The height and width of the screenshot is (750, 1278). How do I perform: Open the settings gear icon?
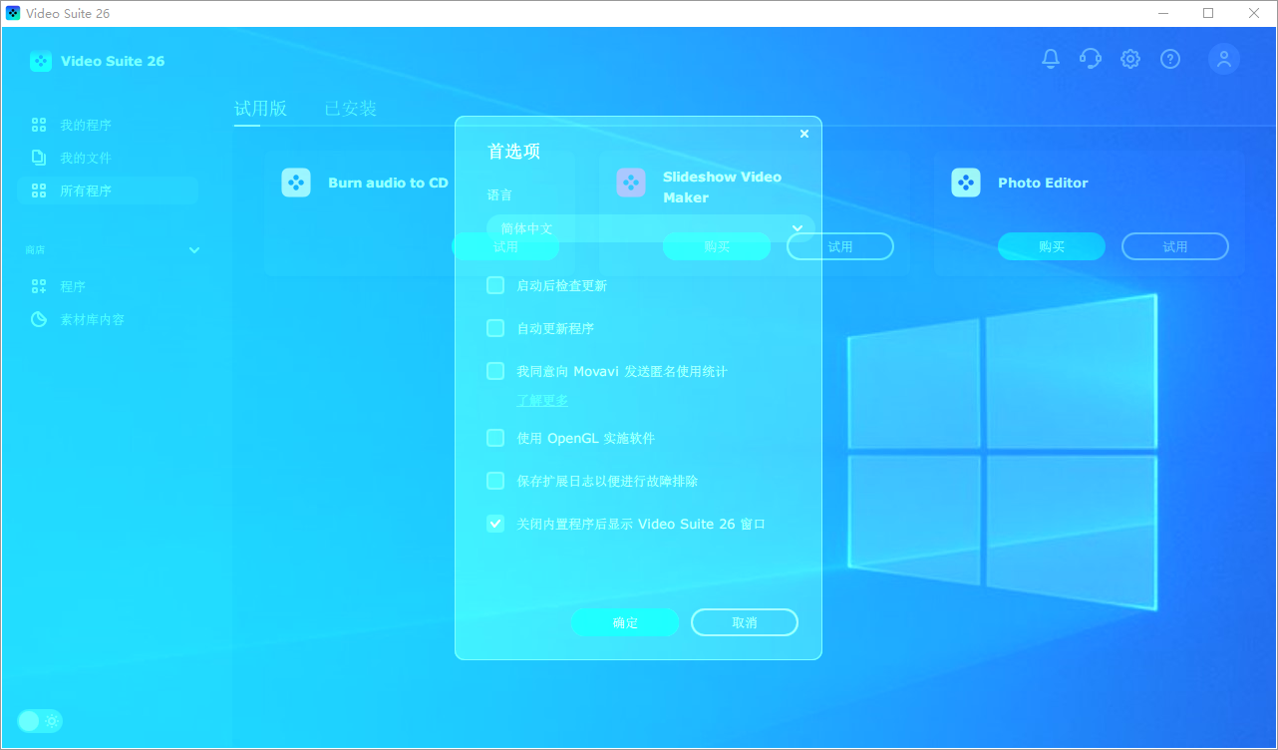coord(1130,59)
